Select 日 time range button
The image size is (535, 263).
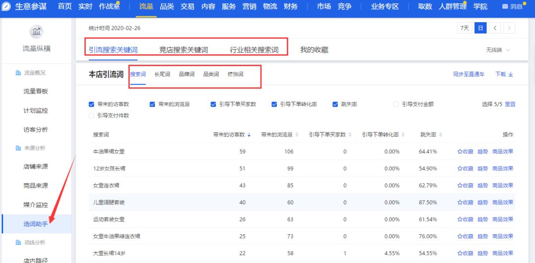[x=481, y=28]
